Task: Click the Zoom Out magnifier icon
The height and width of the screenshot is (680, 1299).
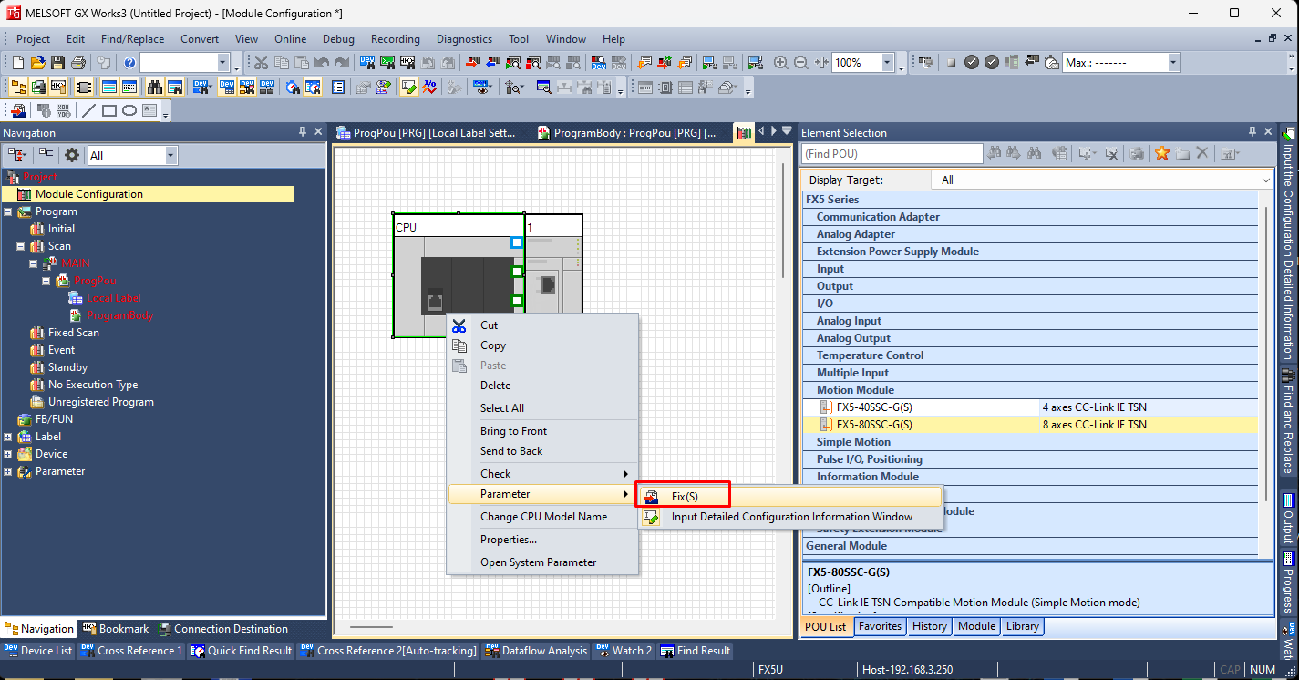Action: (x=801, y=63)
